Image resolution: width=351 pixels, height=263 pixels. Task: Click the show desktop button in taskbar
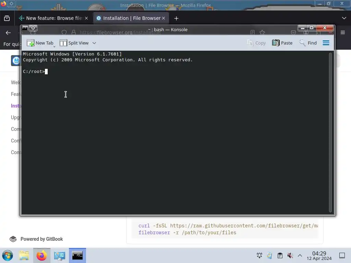342,255
